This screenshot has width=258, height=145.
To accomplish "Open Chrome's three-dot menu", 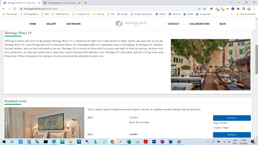I will (254, 9).
